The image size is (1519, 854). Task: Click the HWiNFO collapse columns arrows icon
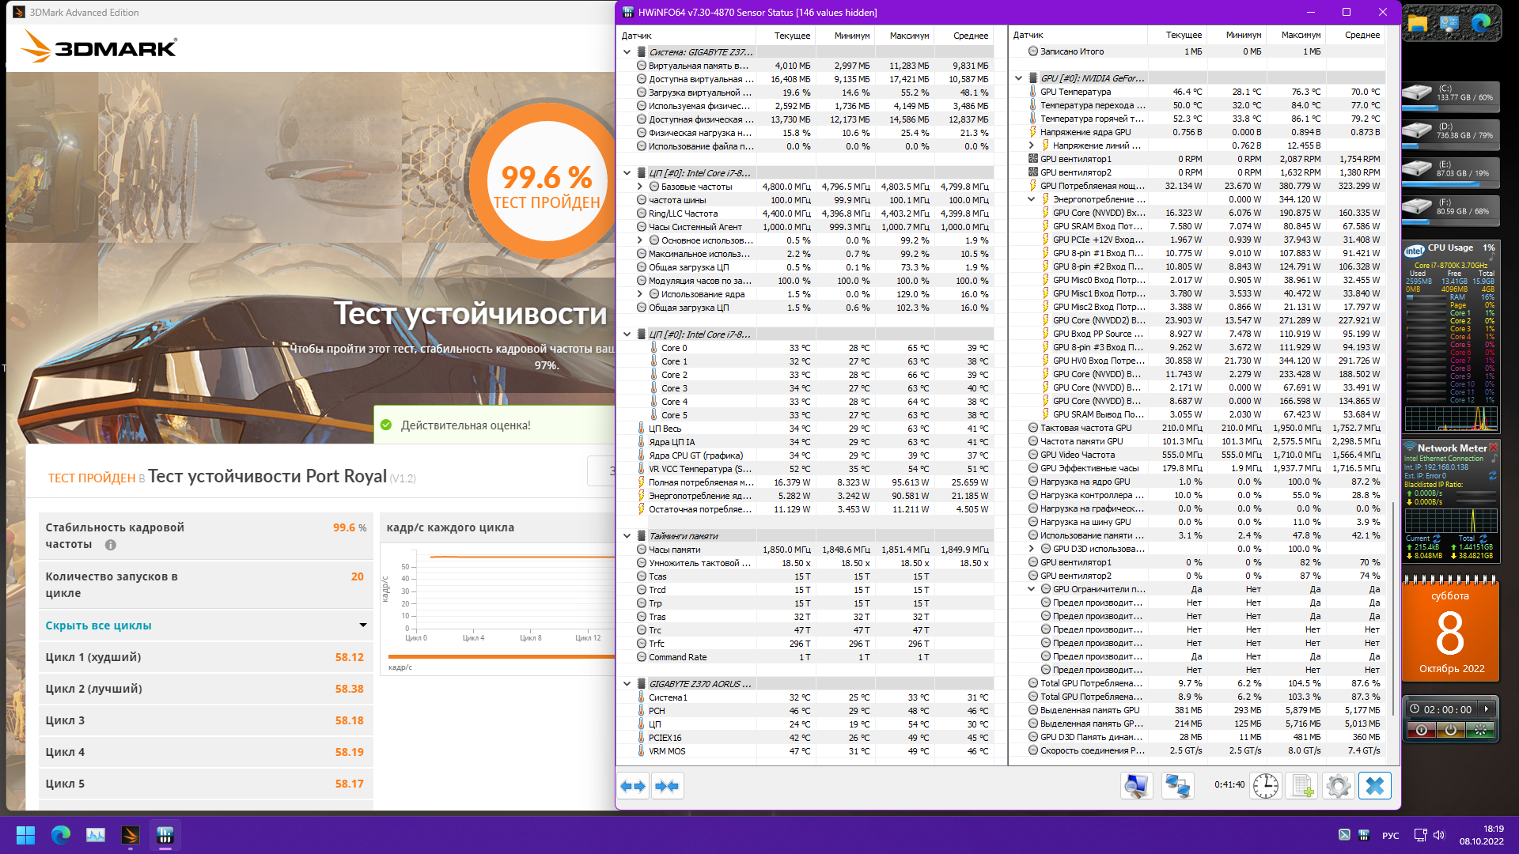coord(667,786)
